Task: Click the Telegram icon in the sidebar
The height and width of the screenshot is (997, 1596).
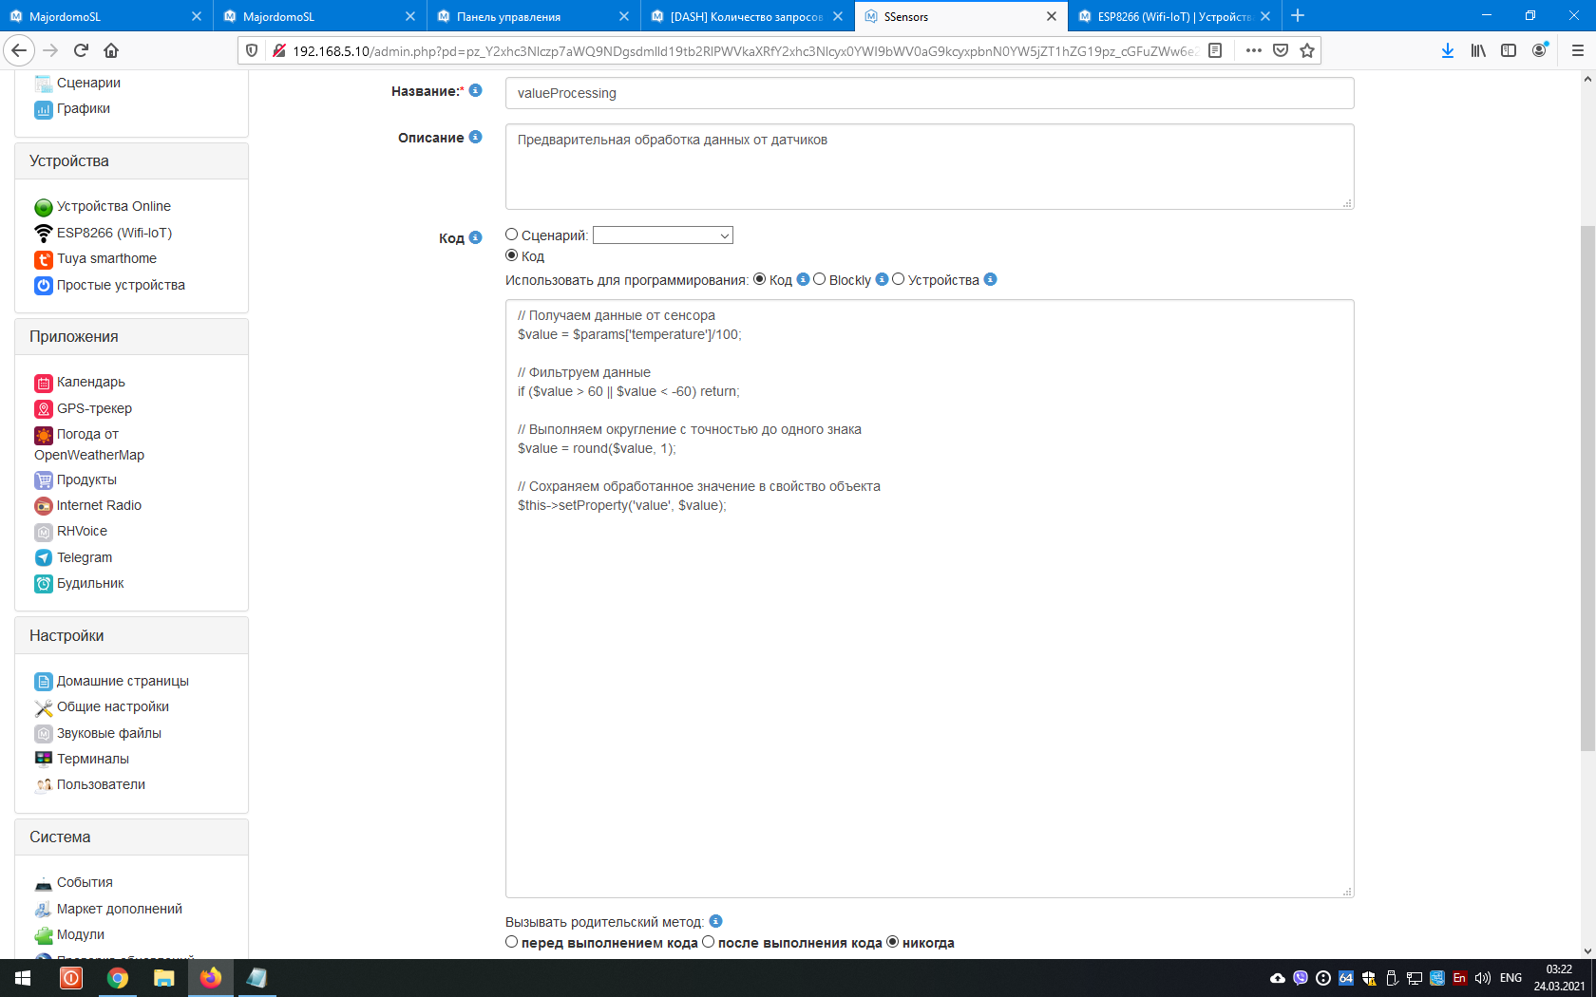Action: click(44, 558)
